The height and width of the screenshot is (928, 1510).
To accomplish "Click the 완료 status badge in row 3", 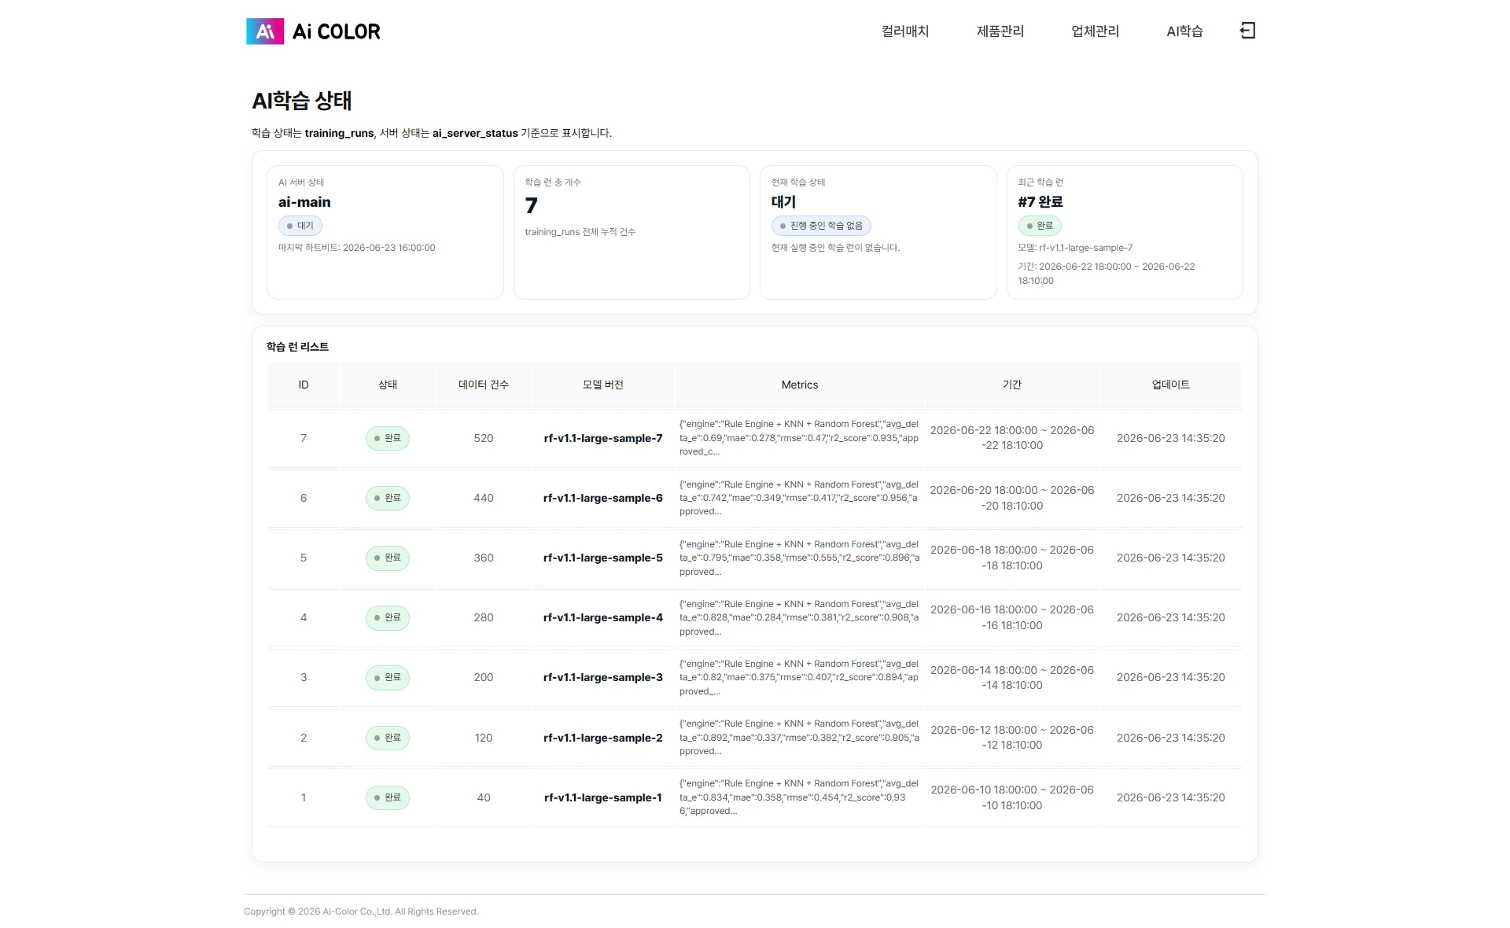I will (388, 677).
